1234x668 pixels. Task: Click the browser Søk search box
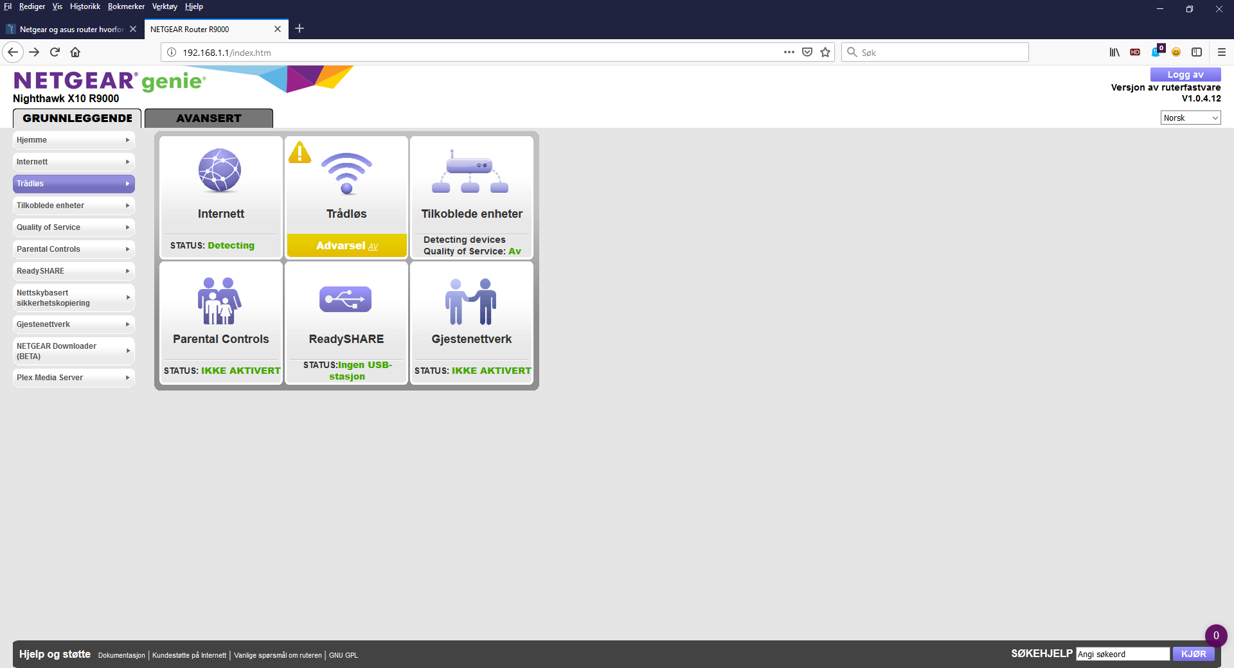coord(935,52)
